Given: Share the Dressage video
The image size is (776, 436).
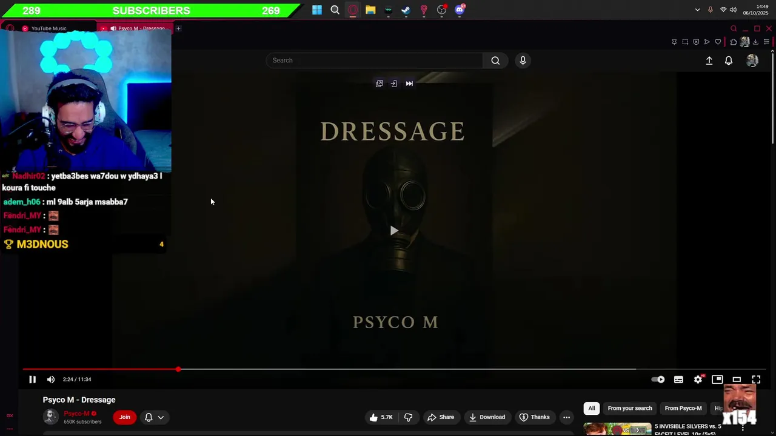Looking at the screenshot, I should pyautogui.click(x=441, y=417).
